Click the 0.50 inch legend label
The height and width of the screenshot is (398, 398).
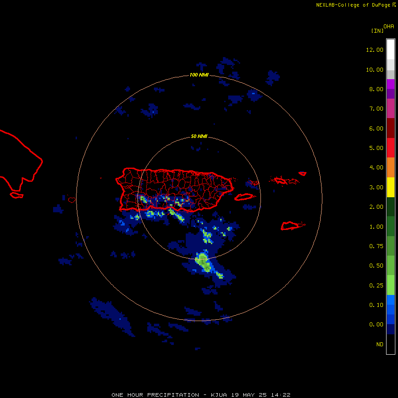[376, 266]
